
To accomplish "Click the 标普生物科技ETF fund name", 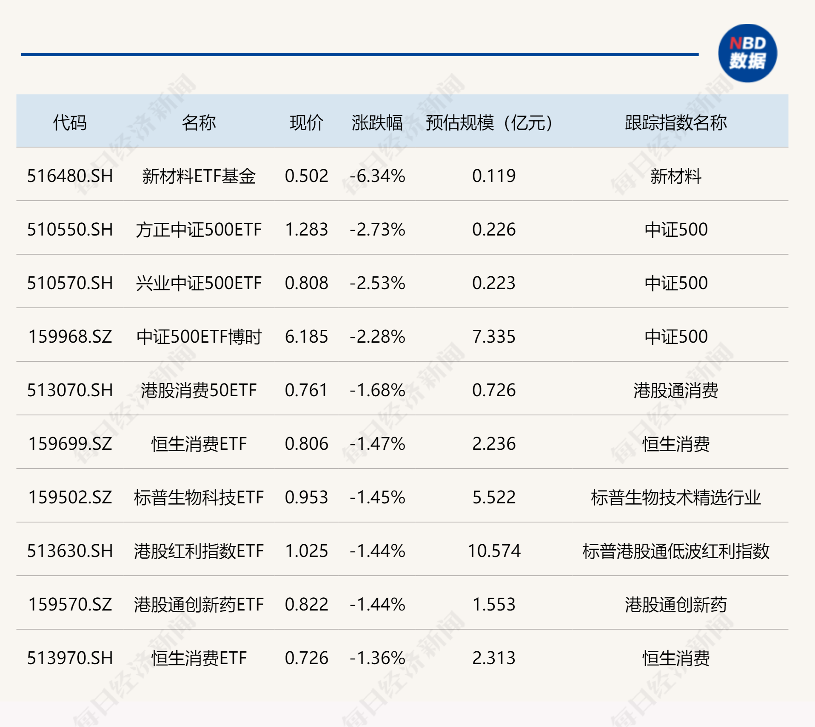I will (199, 497).
